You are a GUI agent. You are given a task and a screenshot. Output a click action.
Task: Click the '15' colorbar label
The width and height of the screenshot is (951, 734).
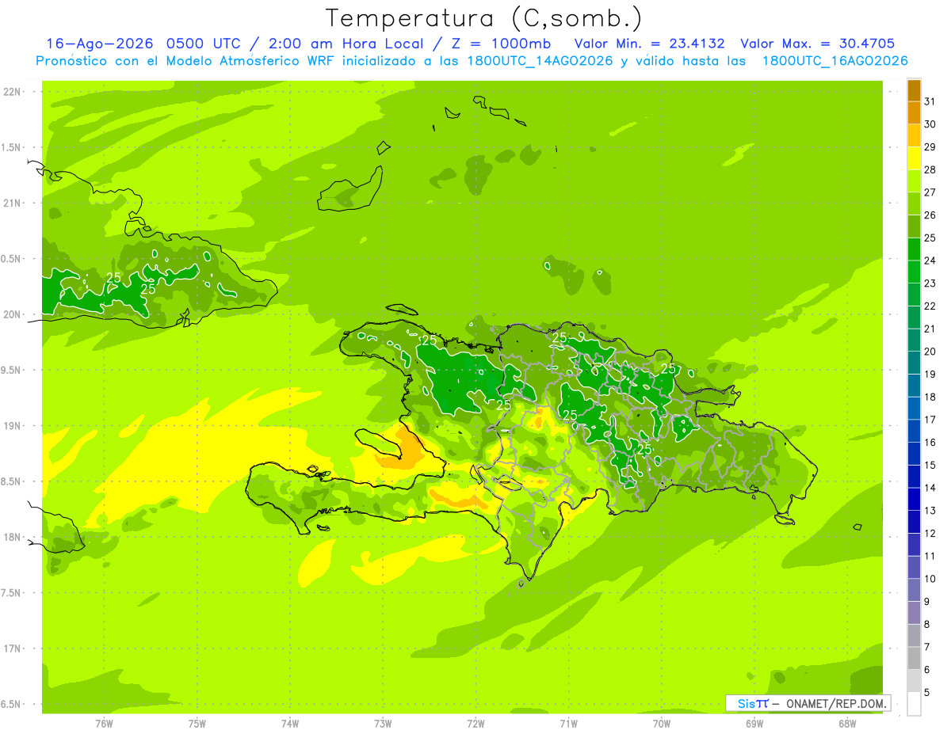[x=930, y=465]
